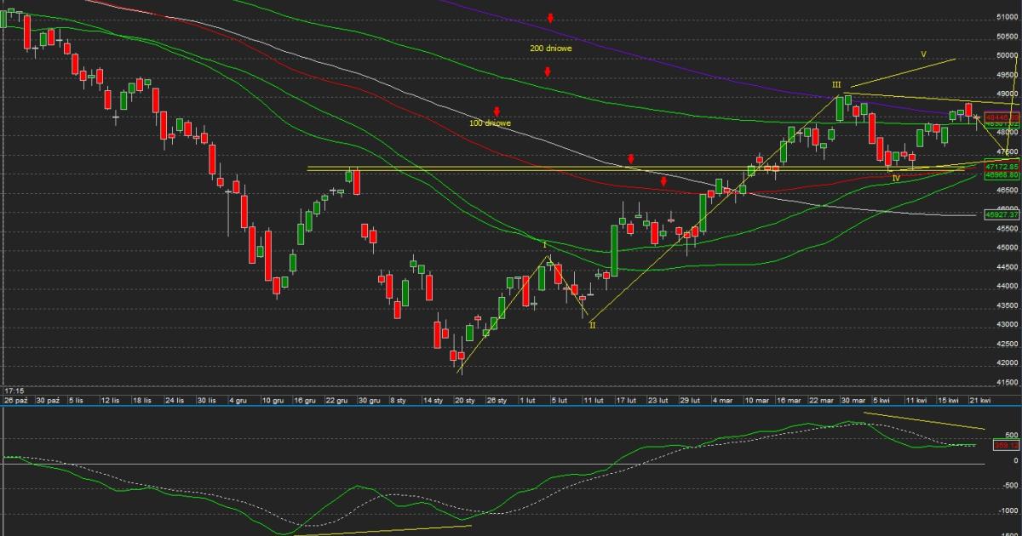This screenshot has height=536, width=1022.
Task: Click the 47172.85 price tag
Action: pos(1002,167)
